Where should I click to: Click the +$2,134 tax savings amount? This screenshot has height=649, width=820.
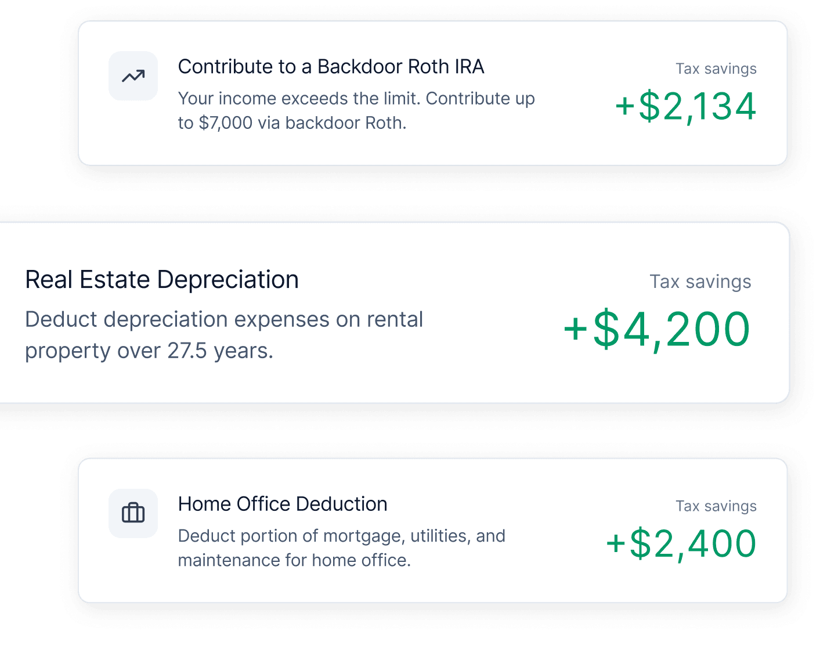pyautogui.click(x=685, y=107)
